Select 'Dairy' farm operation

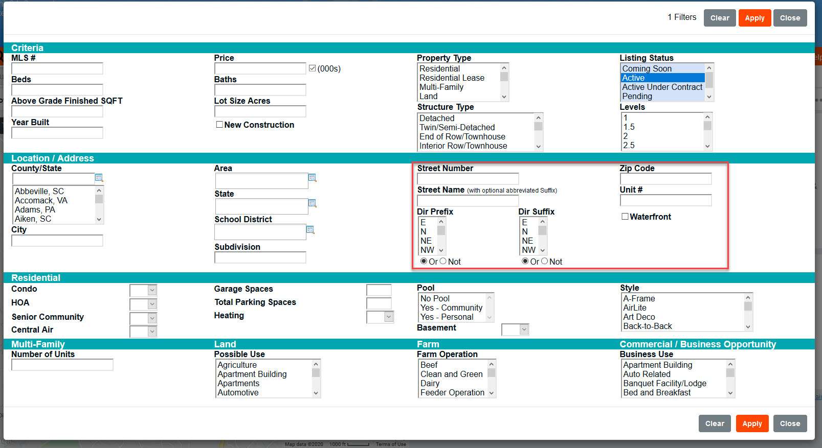coord(453,383)
